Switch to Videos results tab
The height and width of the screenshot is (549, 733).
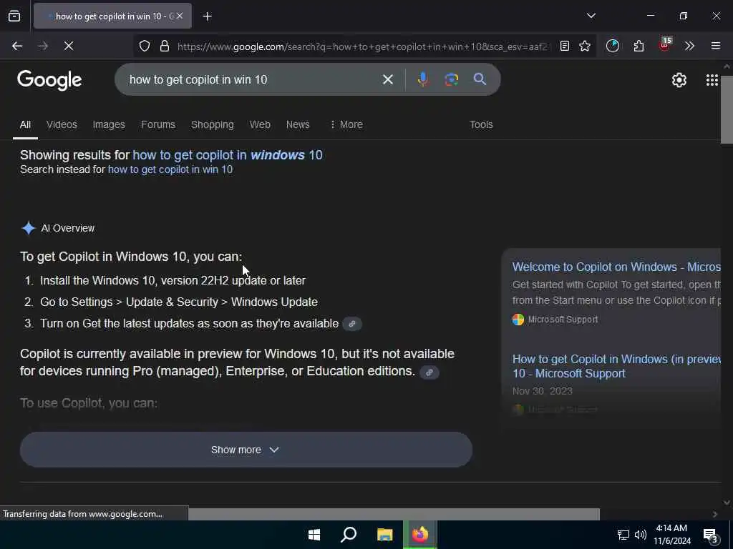62,124
